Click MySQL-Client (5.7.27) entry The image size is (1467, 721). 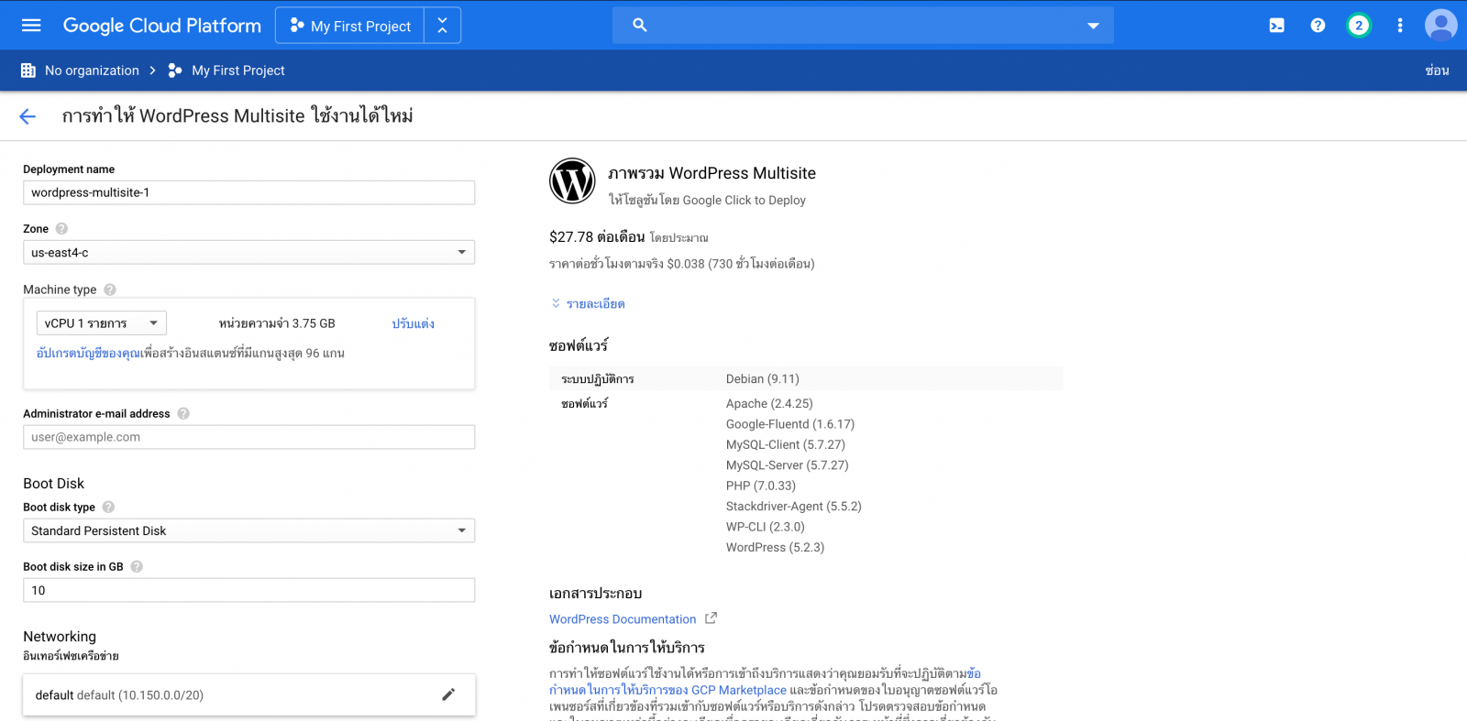[786, 445]
